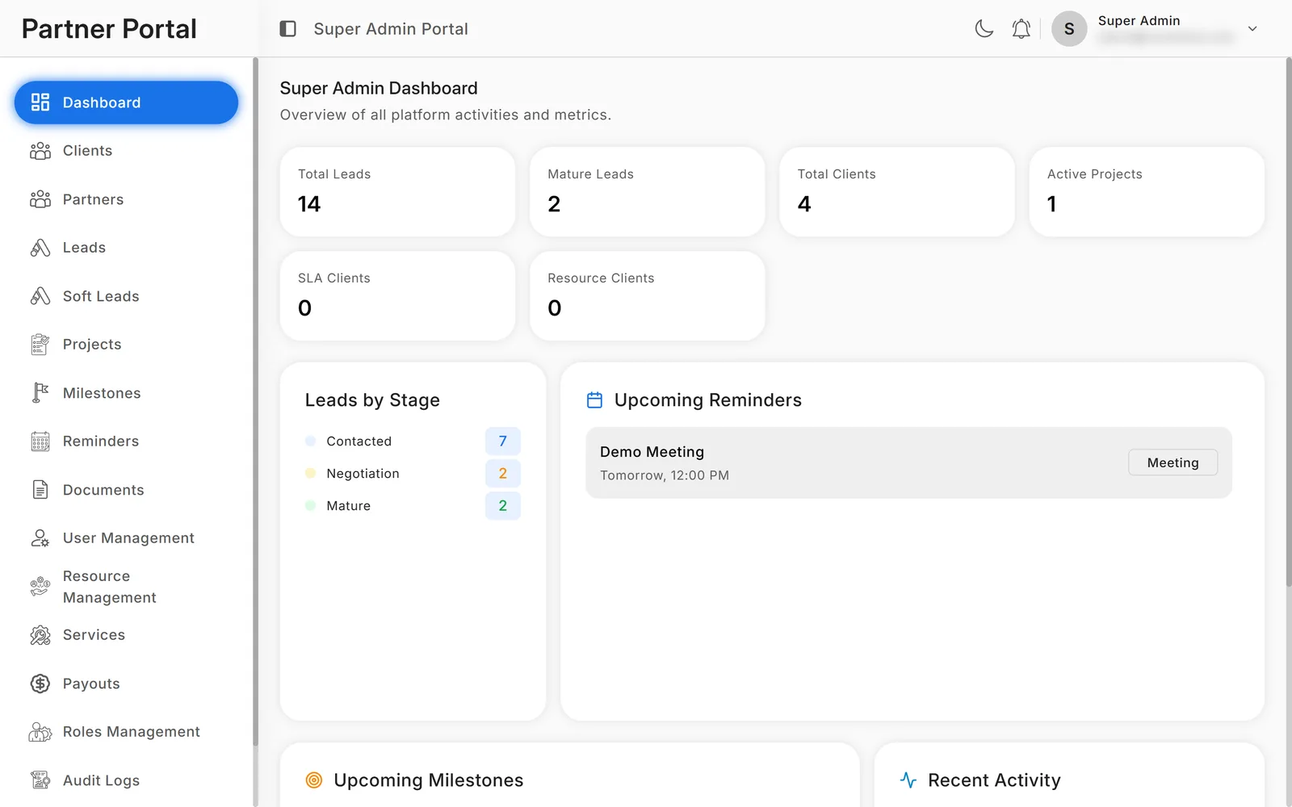
Task: Open the Clients menu item
Action: (126, 151)
